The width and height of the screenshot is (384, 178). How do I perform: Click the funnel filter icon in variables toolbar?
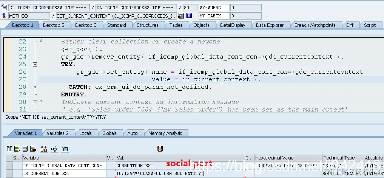(65, 149)
